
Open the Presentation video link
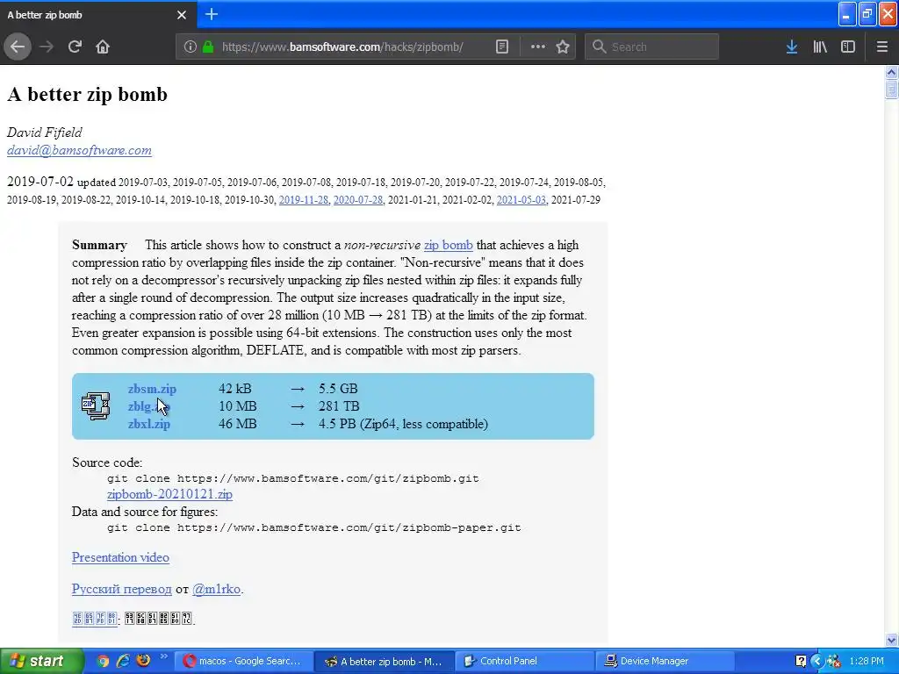point(120,557)
